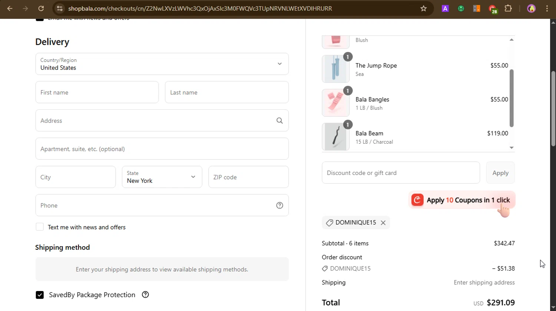Click The Jump Rope product thumbnail
This screenshot has height=311, width=556.
click(x=336, y=69)
